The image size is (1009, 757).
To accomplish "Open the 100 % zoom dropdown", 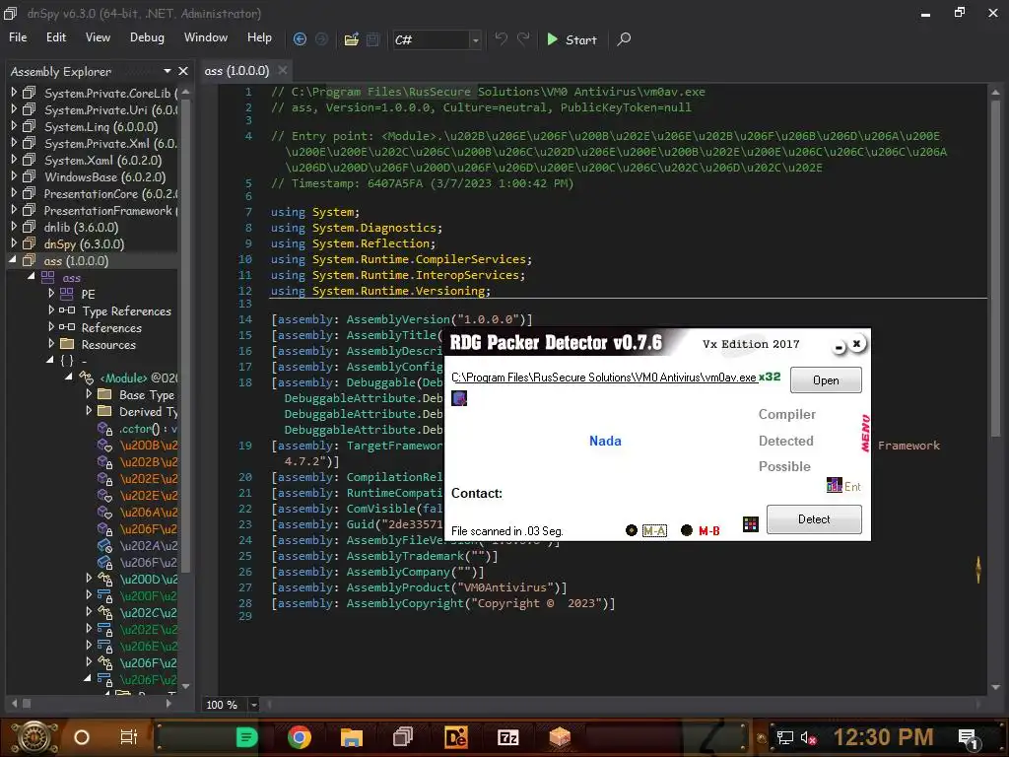I will 254,705.
